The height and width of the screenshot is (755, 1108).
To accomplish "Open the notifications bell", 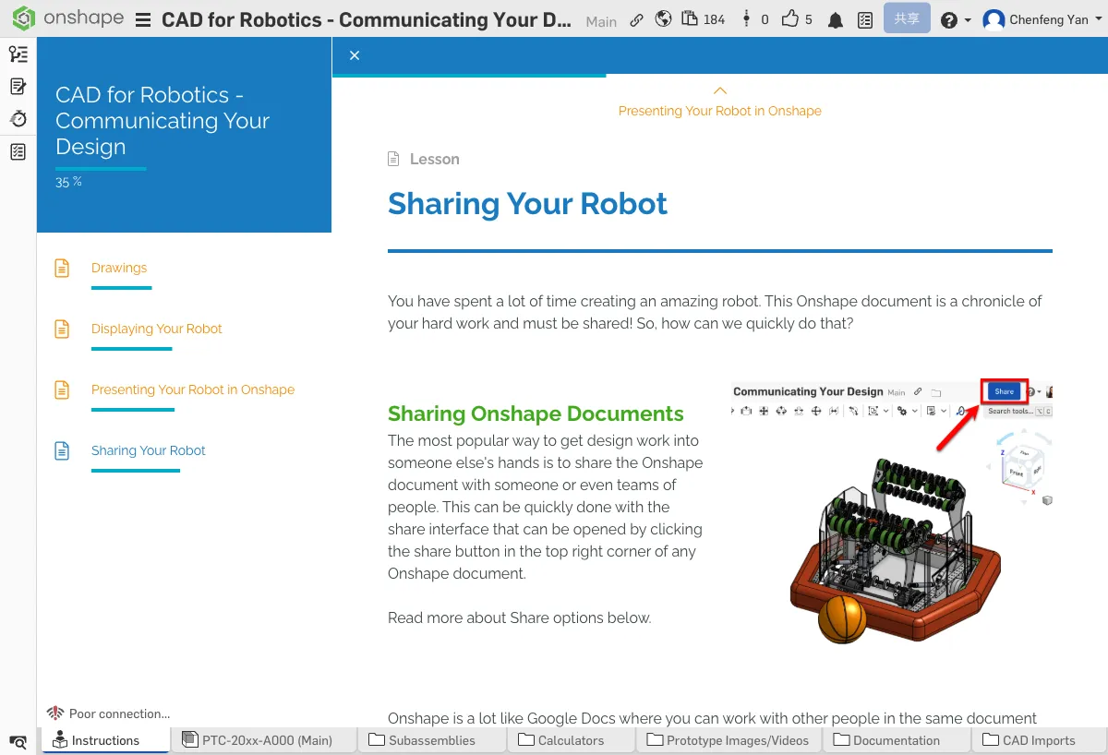I will [836, 20].
